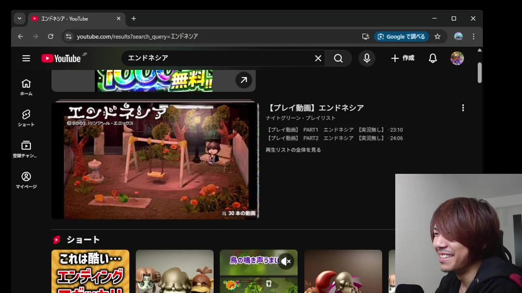Clear the search box with the X
This screenshot has width=522, height=293.
pos(318,58)
